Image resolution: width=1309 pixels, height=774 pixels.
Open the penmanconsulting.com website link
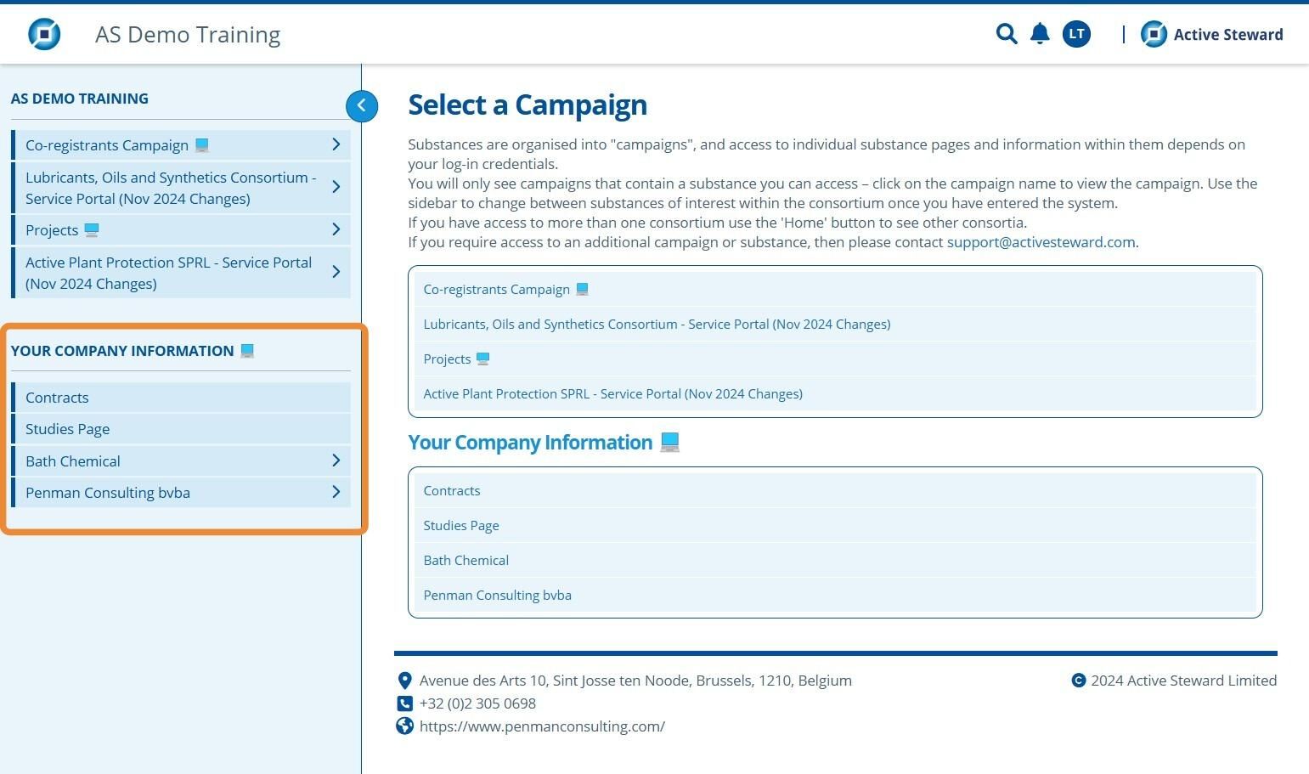pyautogui.click(x=542, y=726)
